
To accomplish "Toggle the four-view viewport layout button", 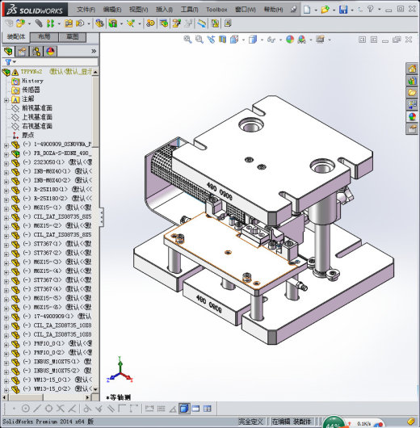I will [208, 409].
